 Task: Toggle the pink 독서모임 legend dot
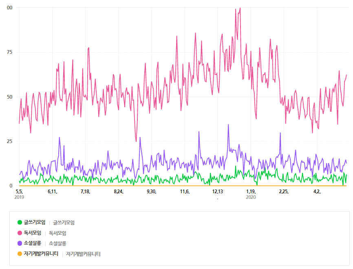point(20,233)
